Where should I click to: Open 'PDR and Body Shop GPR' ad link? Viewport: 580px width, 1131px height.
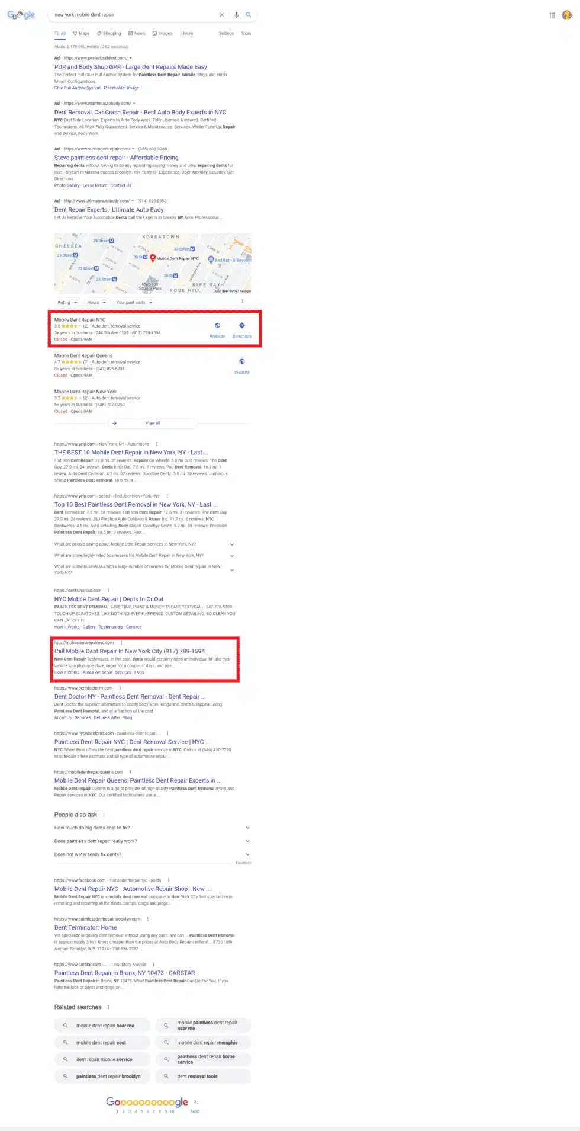[x=131, y=67]
